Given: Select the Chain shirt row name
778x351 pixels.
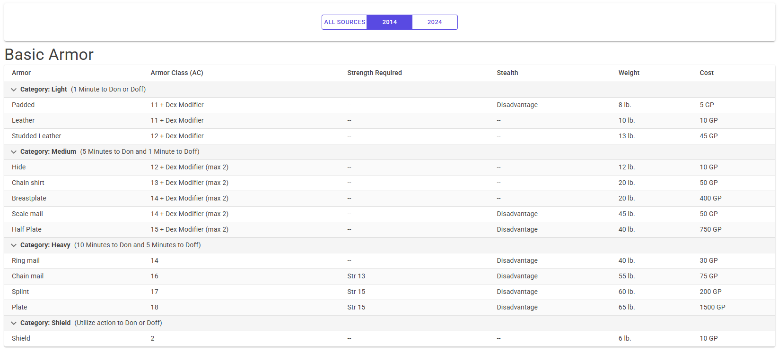Looking at the screenshot, I should pos(28,183).
